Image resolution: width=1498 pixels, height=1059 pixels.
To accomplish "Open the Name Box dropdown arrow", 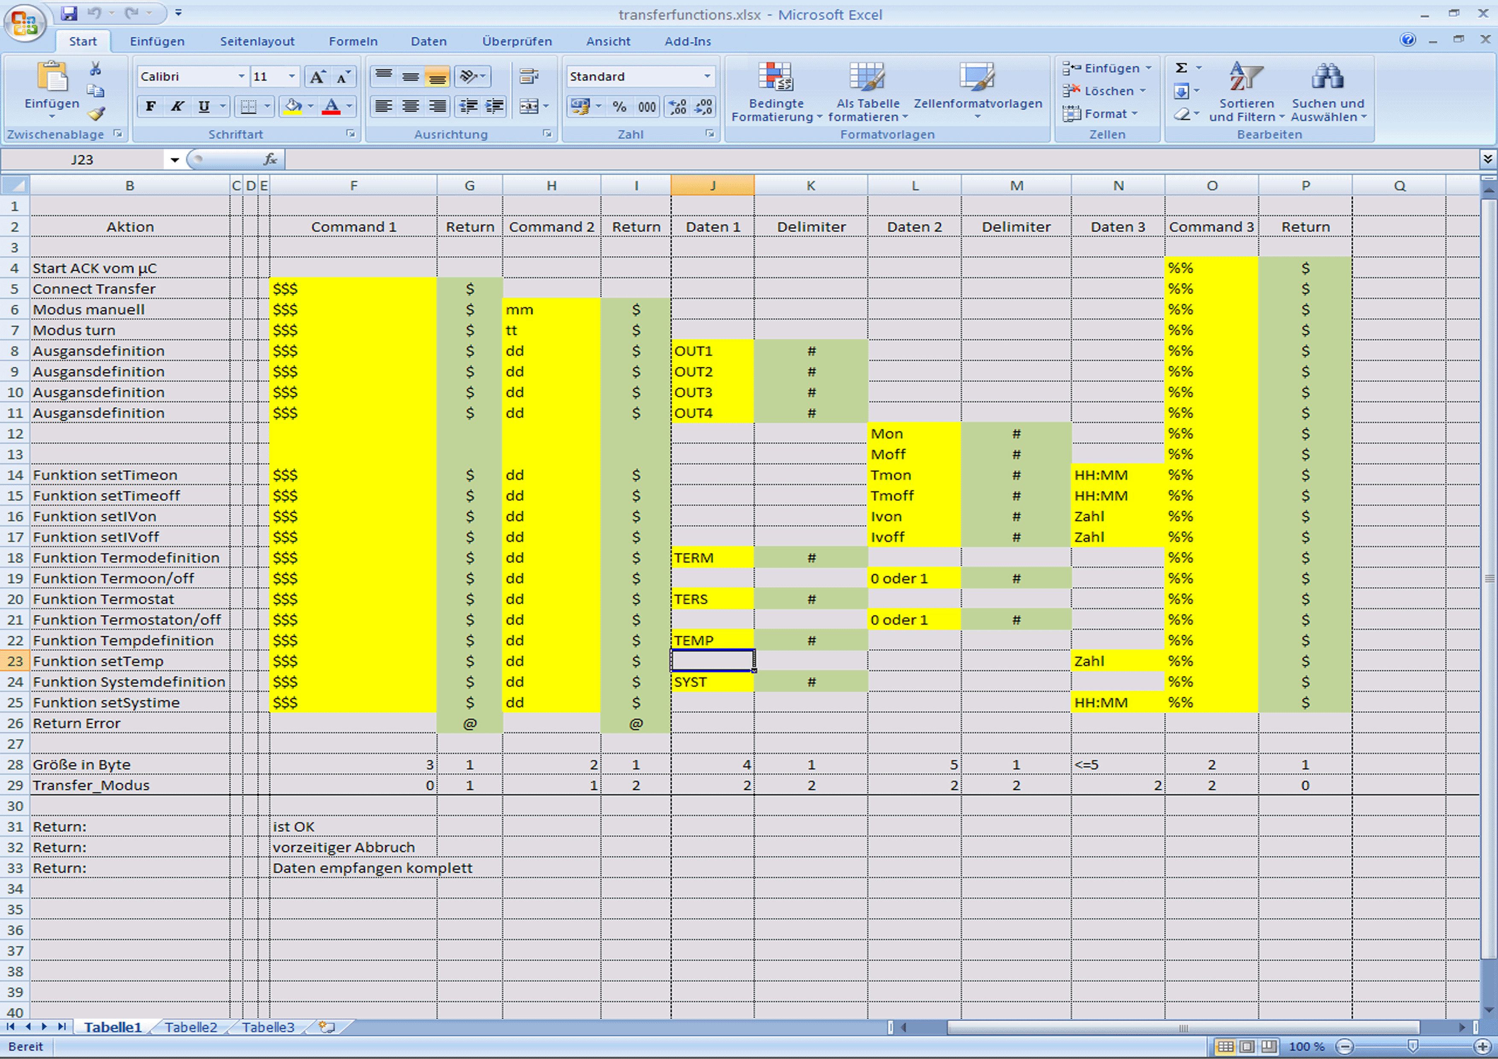I will tap(174, 160).
